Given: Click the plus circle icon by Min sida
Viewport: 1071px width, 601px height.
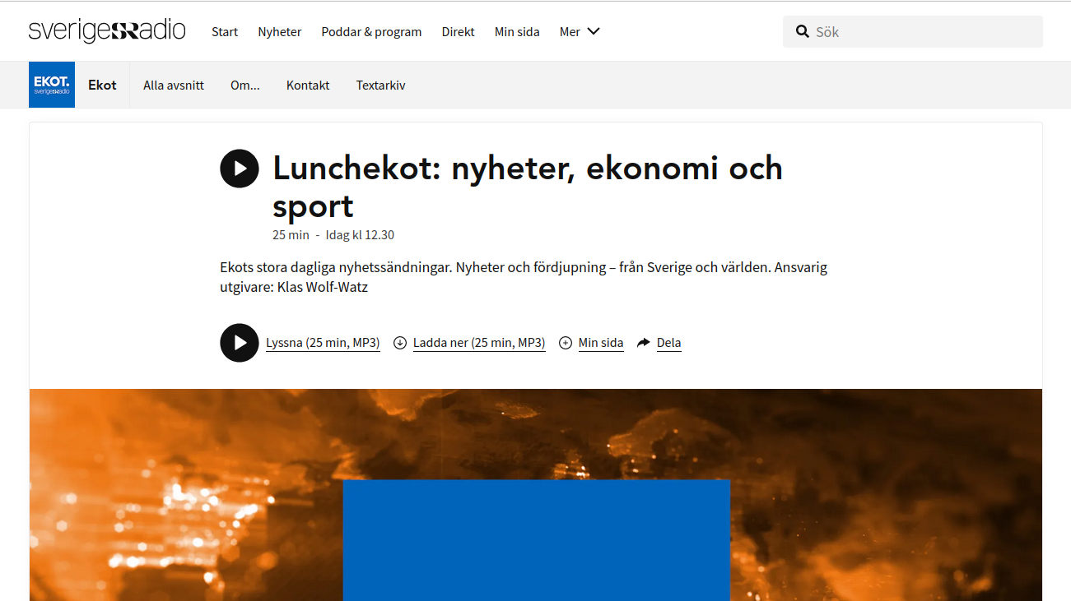Looking at the screenshot, I should pyautogui.click(x=566, y=343).
